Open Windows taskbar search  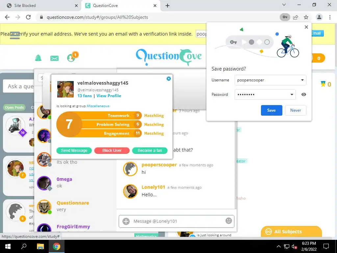tap(24, 246)
